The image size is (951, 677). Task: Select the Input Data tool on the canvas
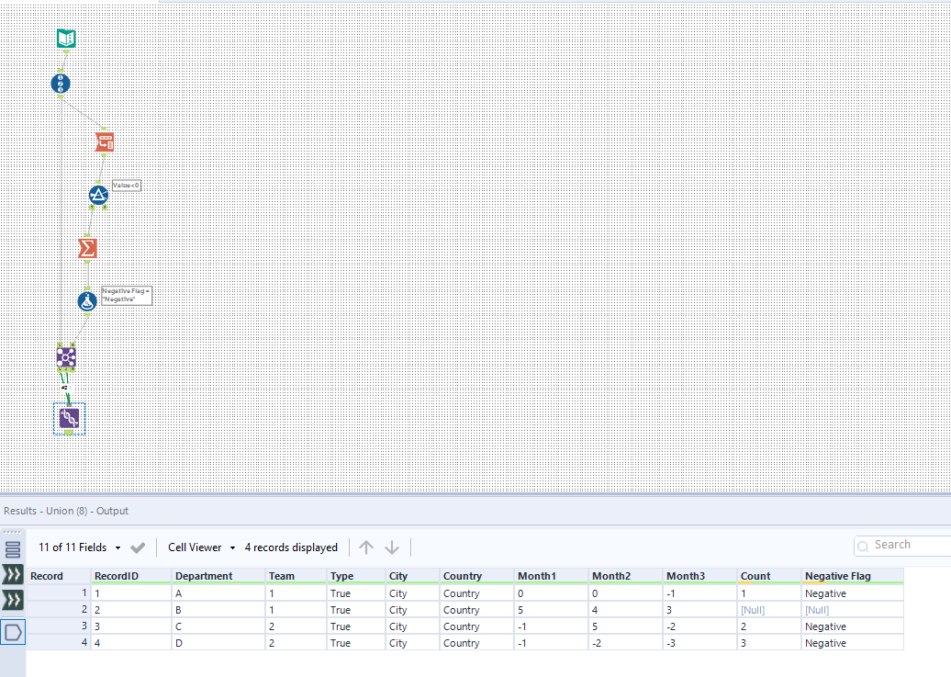pyautogui.click(x=64, y=38)
